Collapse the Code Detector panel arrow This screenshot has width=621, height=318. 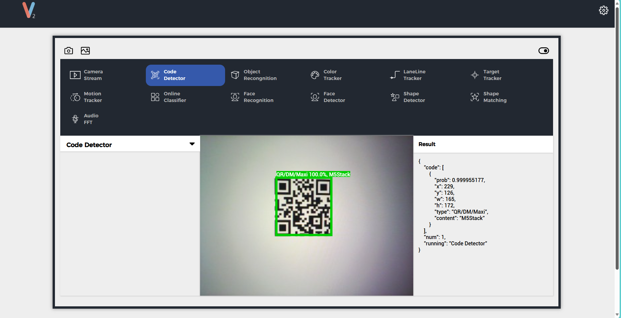192,144
